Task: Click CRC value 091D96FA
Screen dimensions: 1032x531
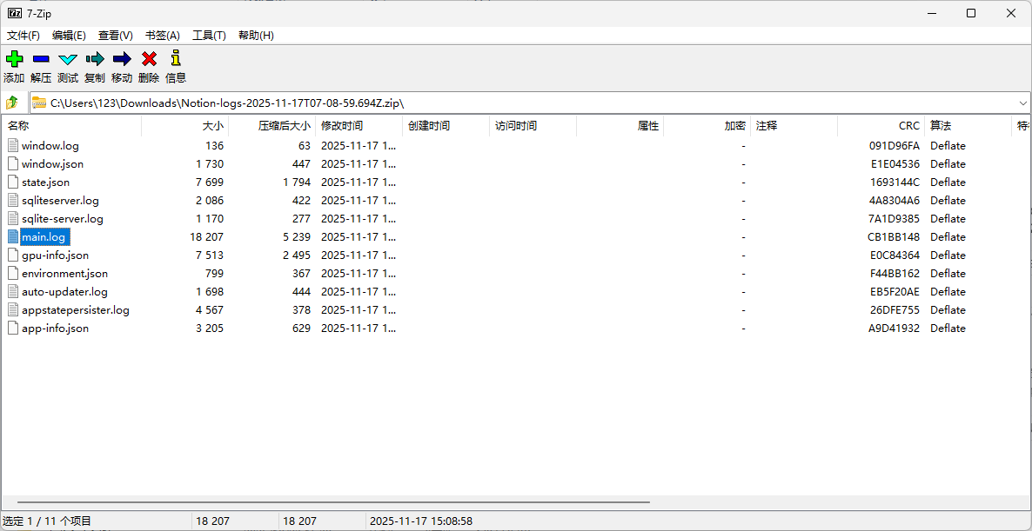Action: (895, 145)
